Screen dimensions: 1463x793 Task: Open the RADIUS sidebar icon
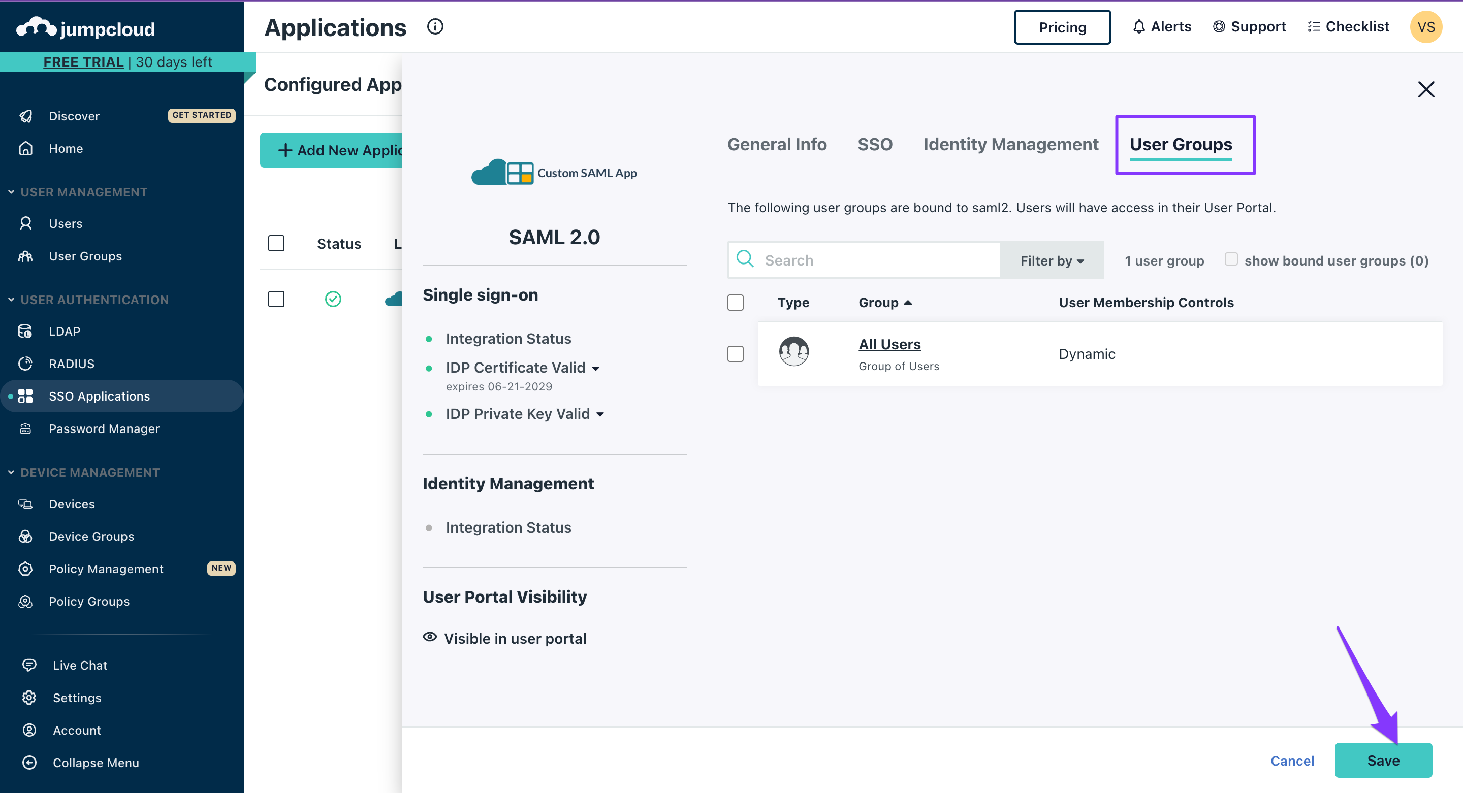tap(25, 364)
